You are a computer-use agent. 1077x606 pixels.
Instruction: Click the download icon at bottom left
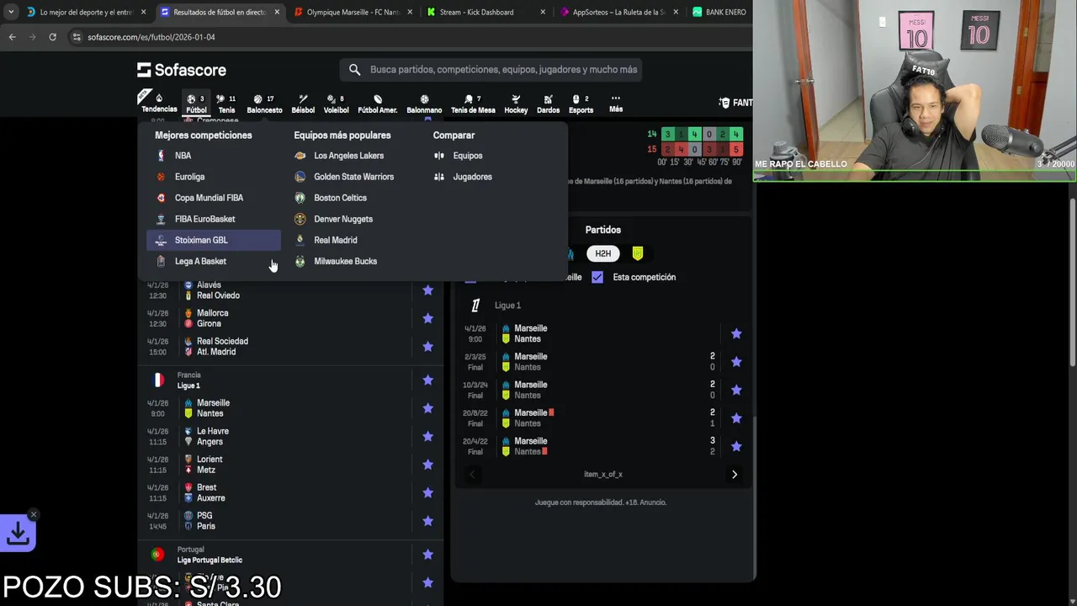pos(18,534)
